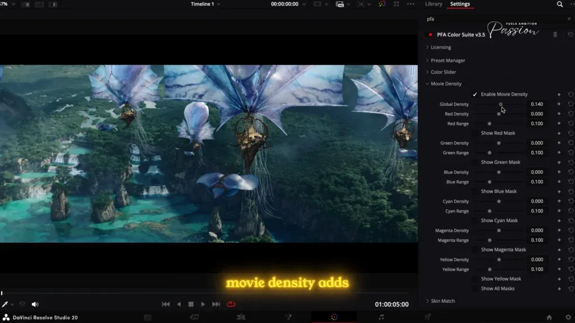575x323 pixels.
Task: Play the clip in reverse
Action: click(x=179, y=304)
